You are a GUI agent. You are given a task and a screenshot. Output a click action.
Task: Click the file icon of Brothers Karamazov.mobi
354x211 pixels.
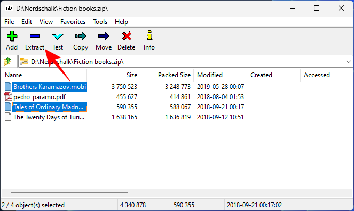pyautogui.click(x=8, y=87)
